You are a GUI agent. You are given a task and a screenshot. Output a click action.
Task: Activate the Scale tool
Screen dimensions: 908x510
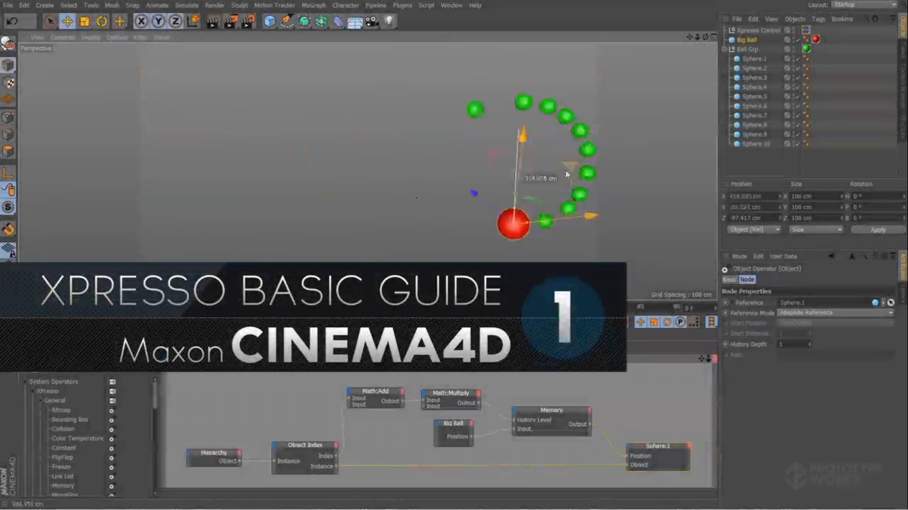coord(84,21)
